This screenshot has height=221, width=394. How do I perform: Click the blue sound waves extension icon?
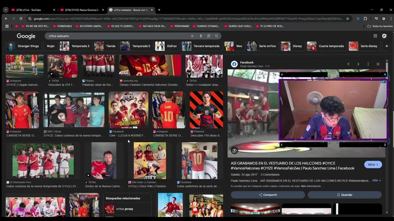358,18
